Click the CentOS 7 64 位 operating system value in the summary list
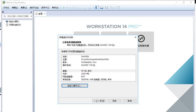 pyautogui.click(x=88, y=65)
